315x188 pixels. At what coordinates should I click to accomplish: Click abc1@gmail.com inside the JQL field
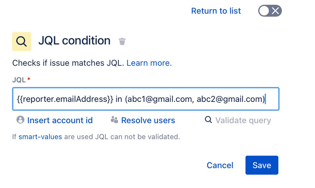click(x=160, y=99)
